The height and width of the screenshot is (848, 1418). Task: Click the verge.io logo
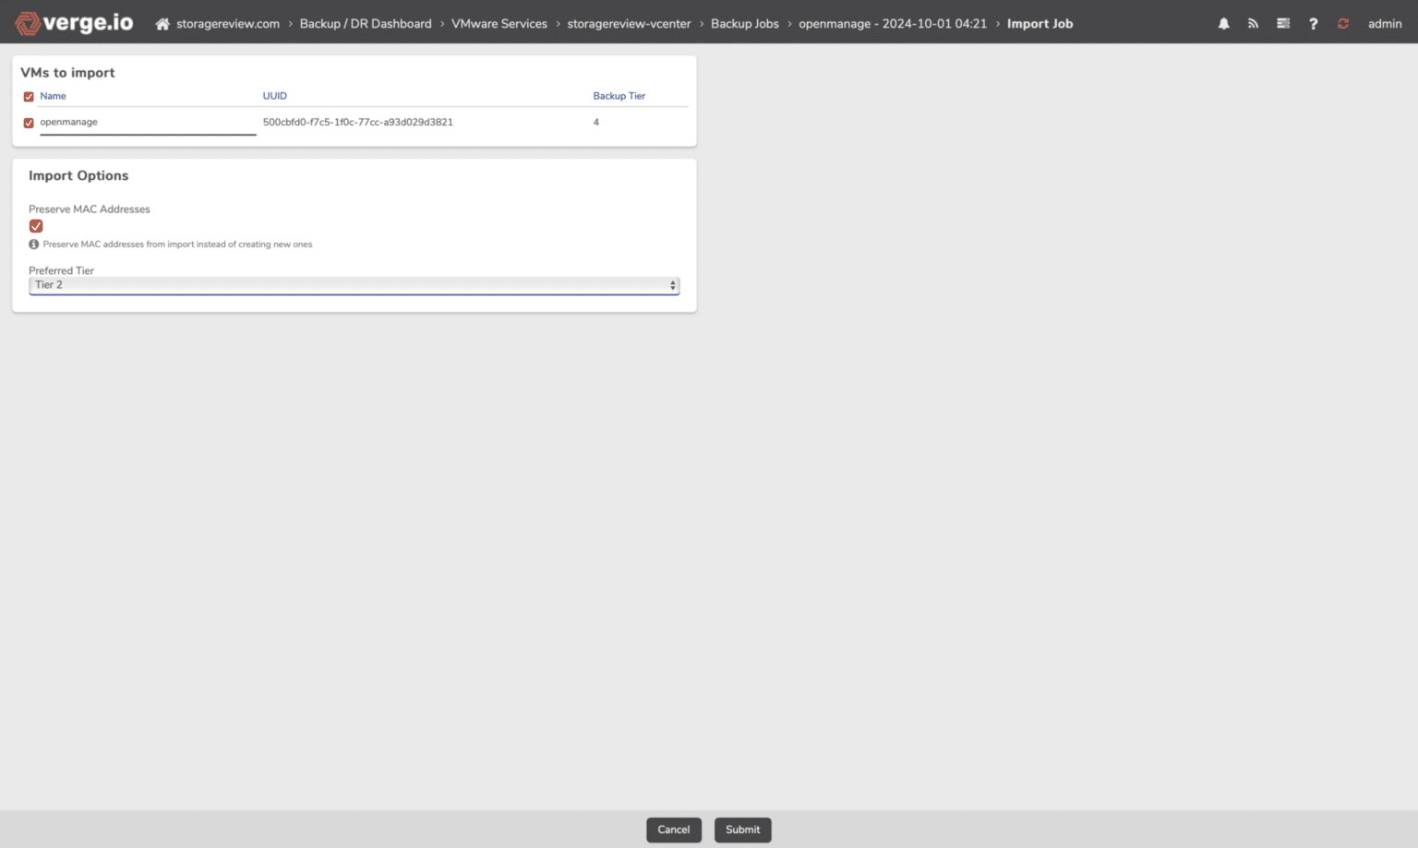pos(74,23)
